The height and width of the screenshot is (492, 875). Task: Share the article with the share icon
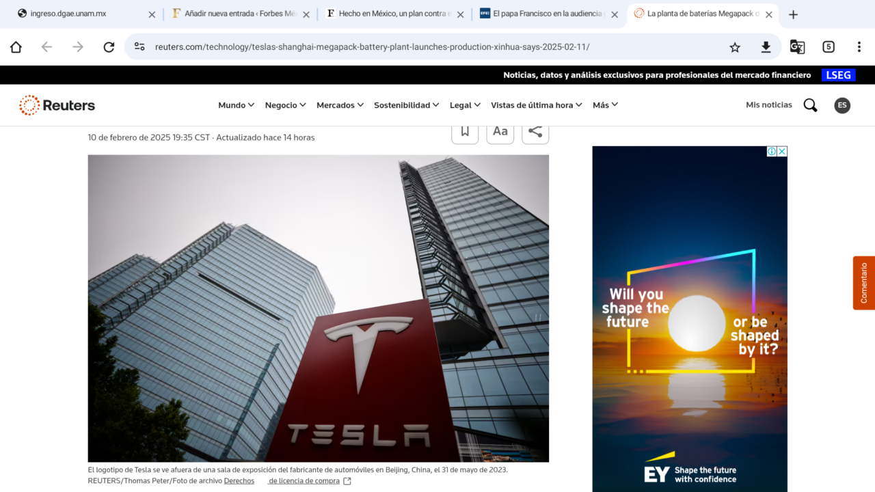tap(535, 132)
